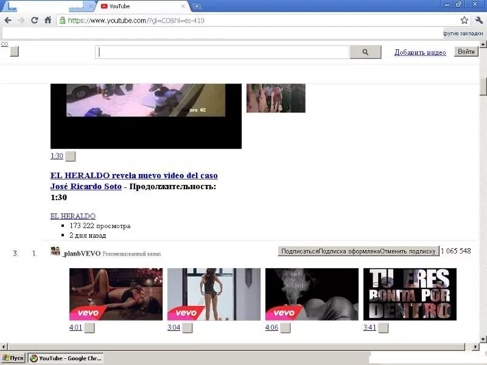Click the _planbVEVO channel avatar
This screenshot has height=365, width=487.
(x=55, y=251)
